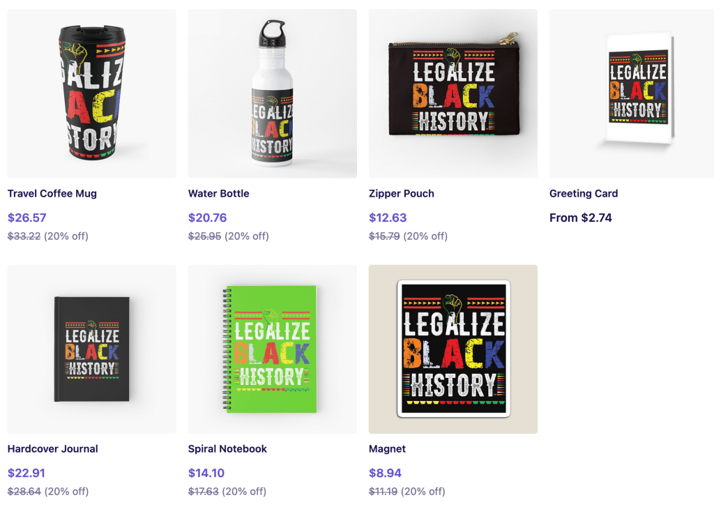Open the green Spiral Notebook image

272,349
